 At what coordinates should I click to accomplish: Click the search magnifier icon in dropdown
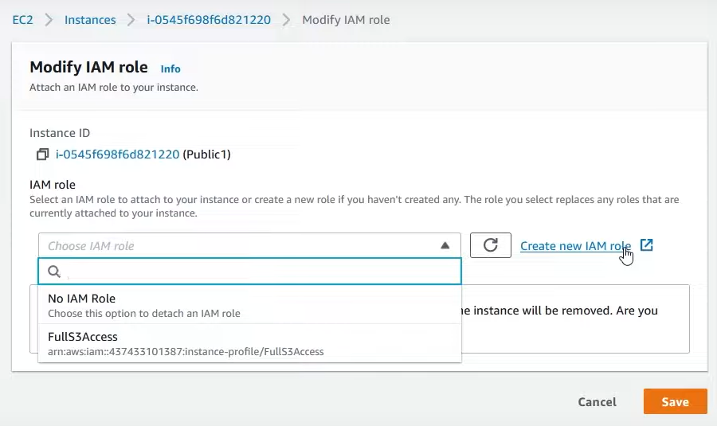[54, 272]
